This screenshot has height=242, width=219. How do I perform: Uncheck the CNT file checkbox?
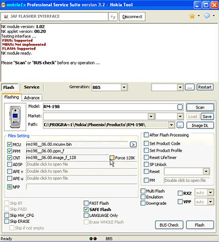pyautogui.click(x=9, y=158)
